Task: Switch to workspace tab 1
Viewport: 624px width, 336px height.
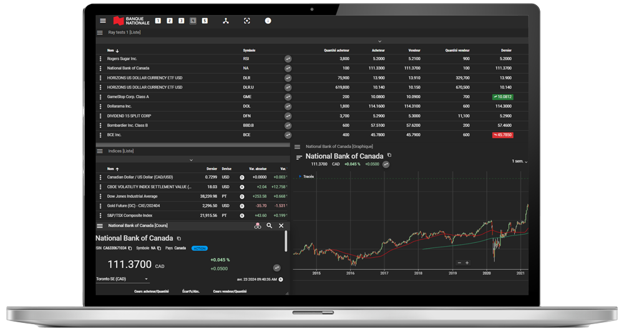Action: tap(158, 21)
